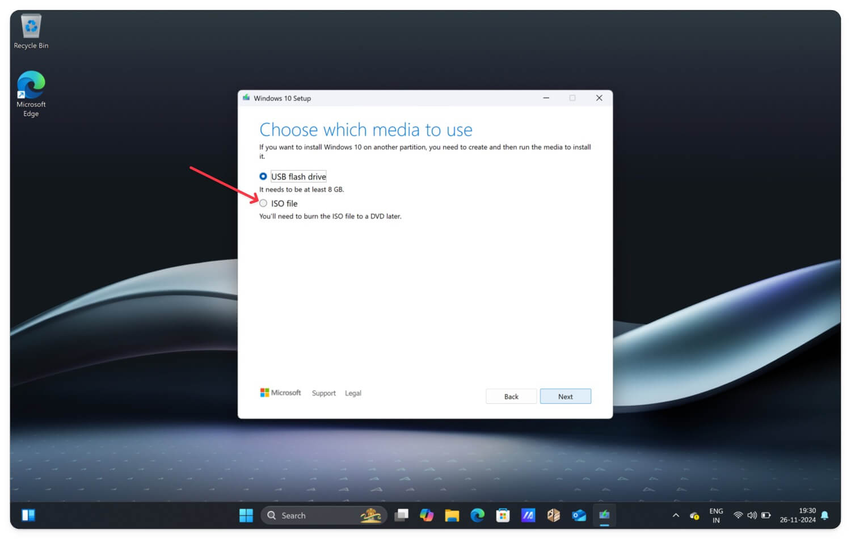Launch Copilot from the taskbar
Screen dimensions: 851x539
click(x=427, y=515)
